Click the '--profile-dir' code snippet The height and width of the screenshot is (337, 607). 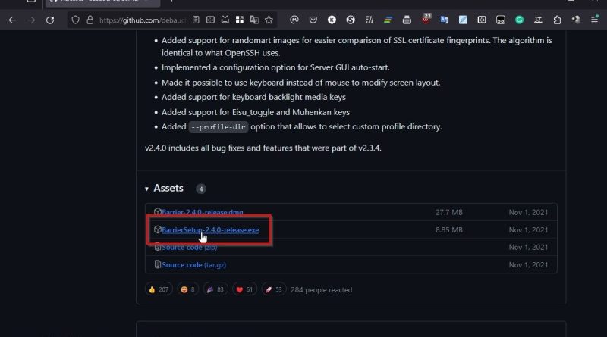pyautogui.click(x=219, y=127)
